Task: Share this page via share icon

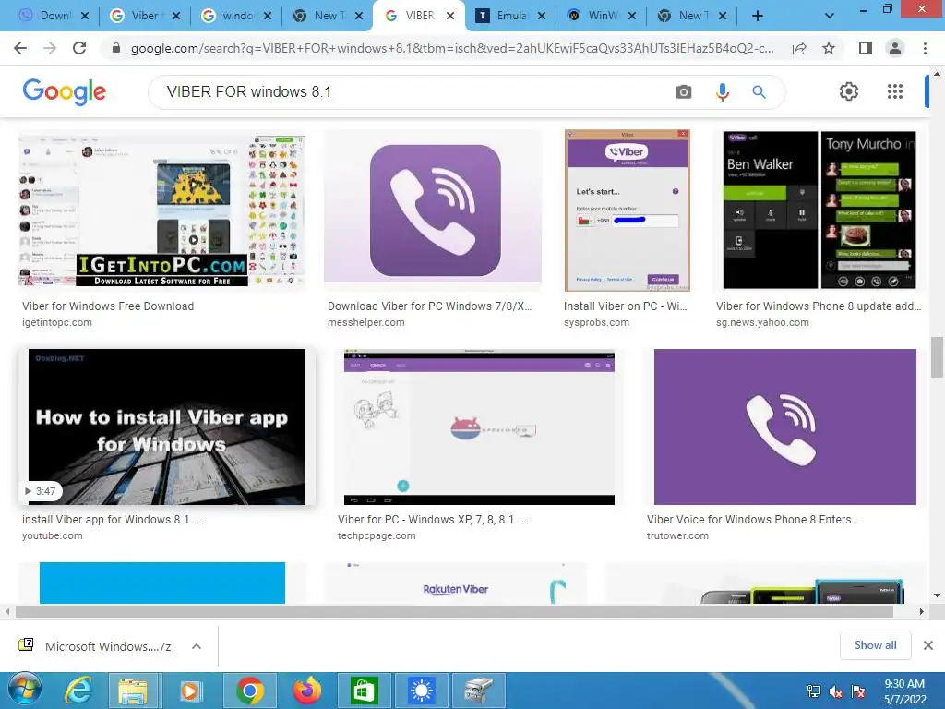Action: tap(799, 48)
